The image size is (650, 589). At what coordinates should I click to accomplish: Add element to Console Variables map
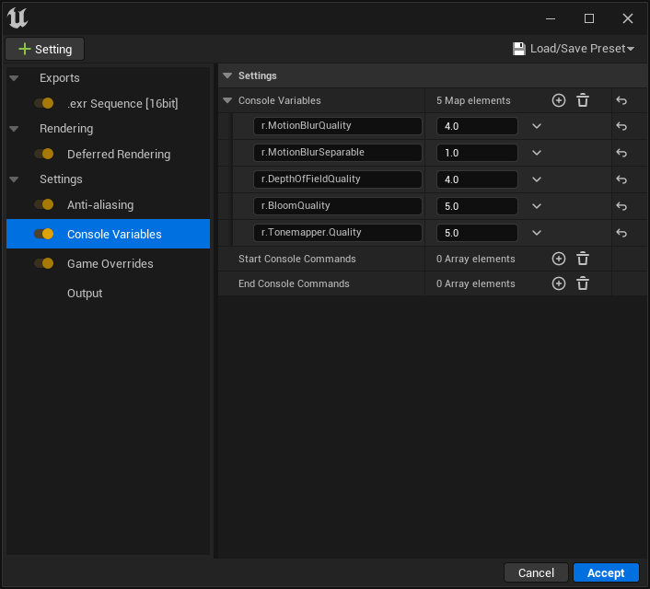558,100
